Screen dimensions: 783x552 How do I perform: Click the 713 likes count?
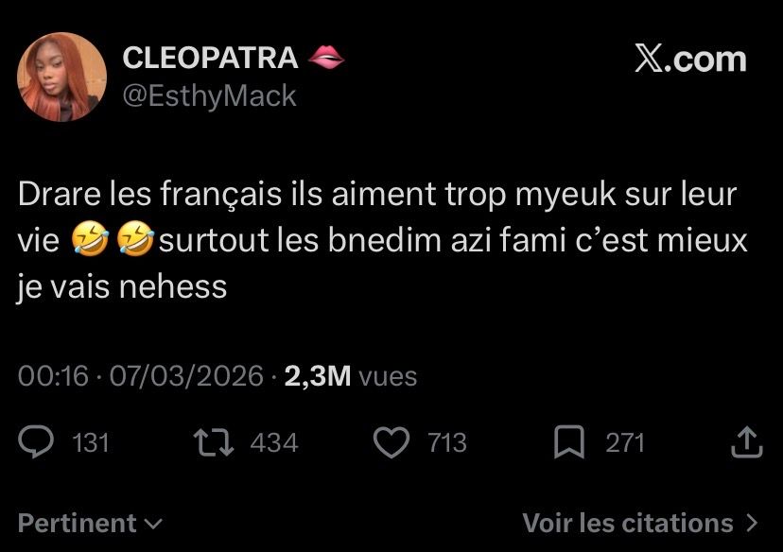[447, 442]
